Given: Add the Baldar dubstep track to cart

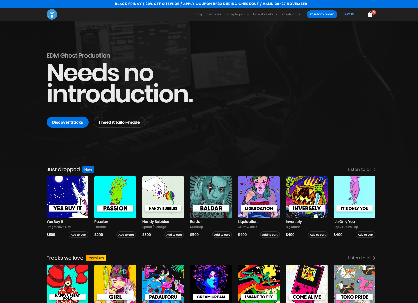Looking at the screenshot, I should point(222,235).
